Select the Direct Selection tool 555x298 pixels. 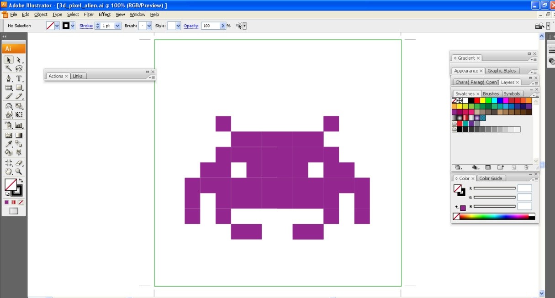(19, 60)
